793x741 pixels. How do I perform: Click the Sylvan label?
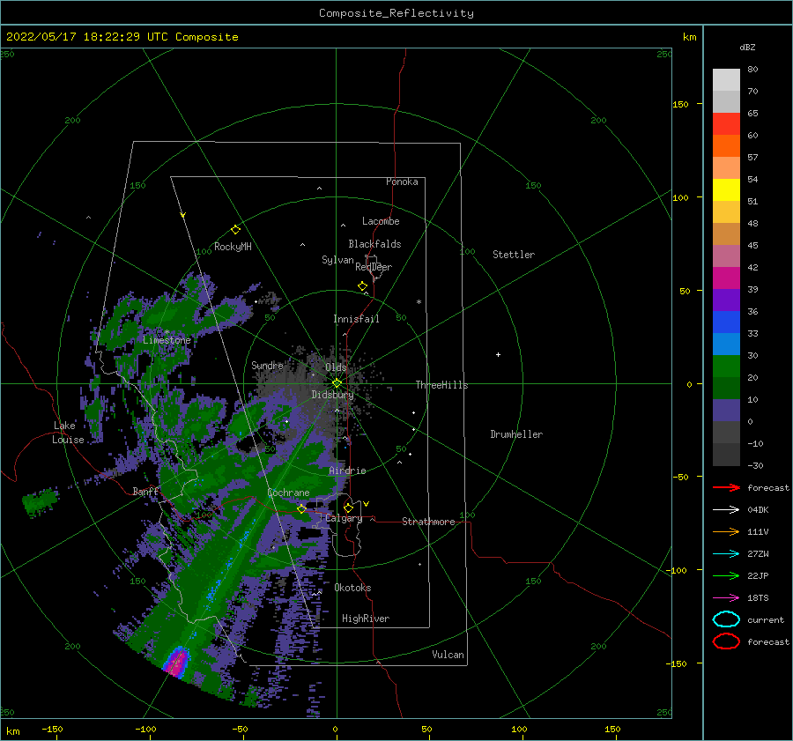click(337, 260)
